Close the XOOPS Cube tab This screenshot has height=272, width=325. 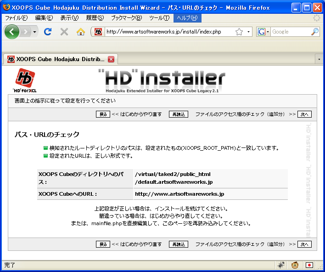pyautogui.click(x=111, y=59)
